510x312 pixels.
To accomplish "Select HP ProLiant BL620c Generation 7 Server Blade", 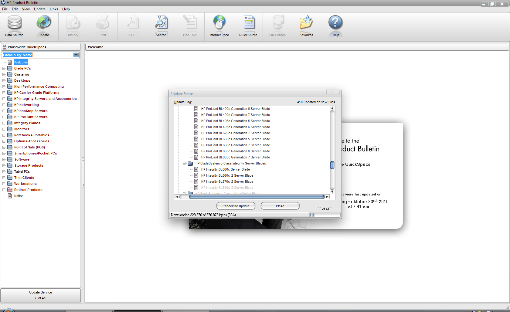I will 236,133.
